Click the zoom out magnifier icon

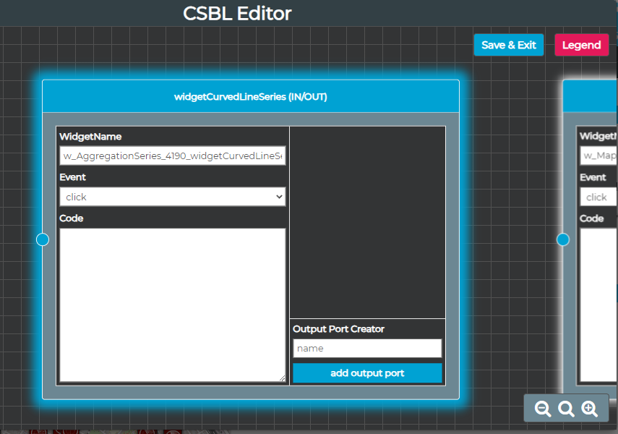point(543,409)
